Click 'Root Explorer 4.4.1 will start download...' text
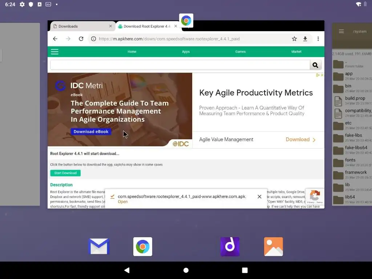 tap(85, 154)
